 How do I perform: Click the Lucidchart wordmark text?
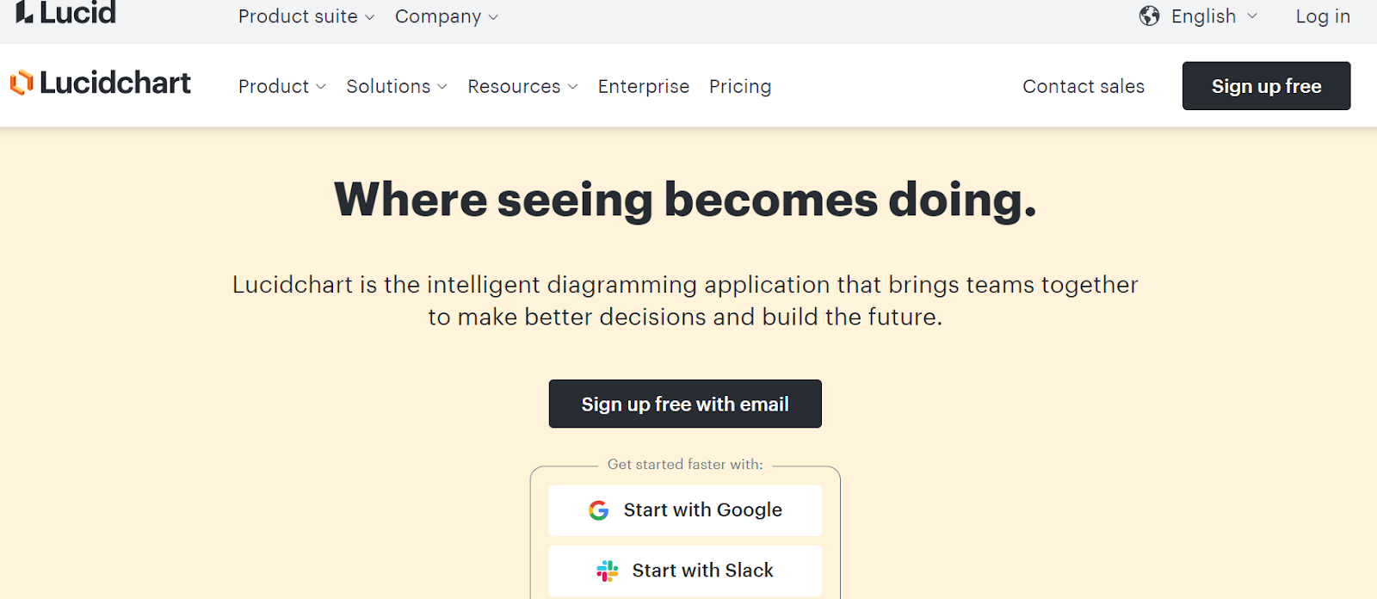pyautogui.click(x=115, y=83)
